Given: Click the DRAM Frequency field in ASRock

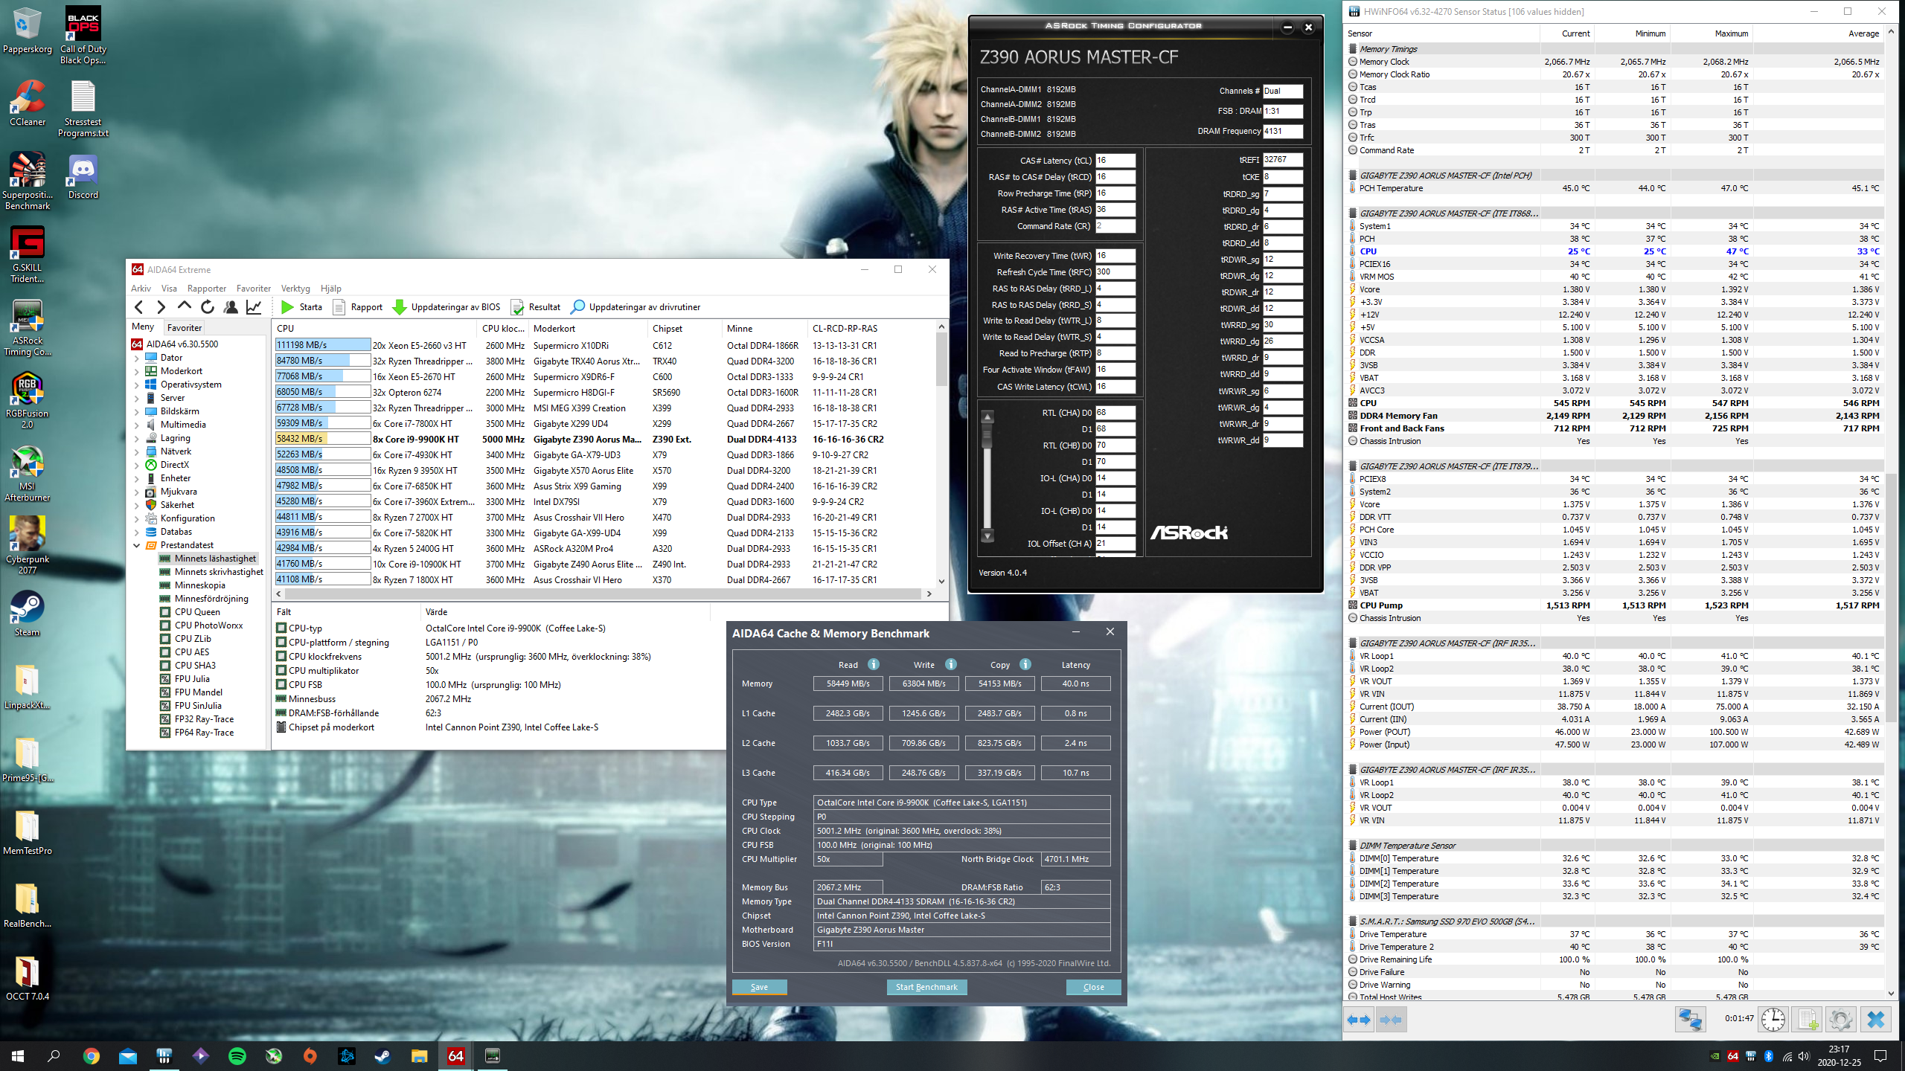Looking at the screenshot, I should [x=1283, y=132].
